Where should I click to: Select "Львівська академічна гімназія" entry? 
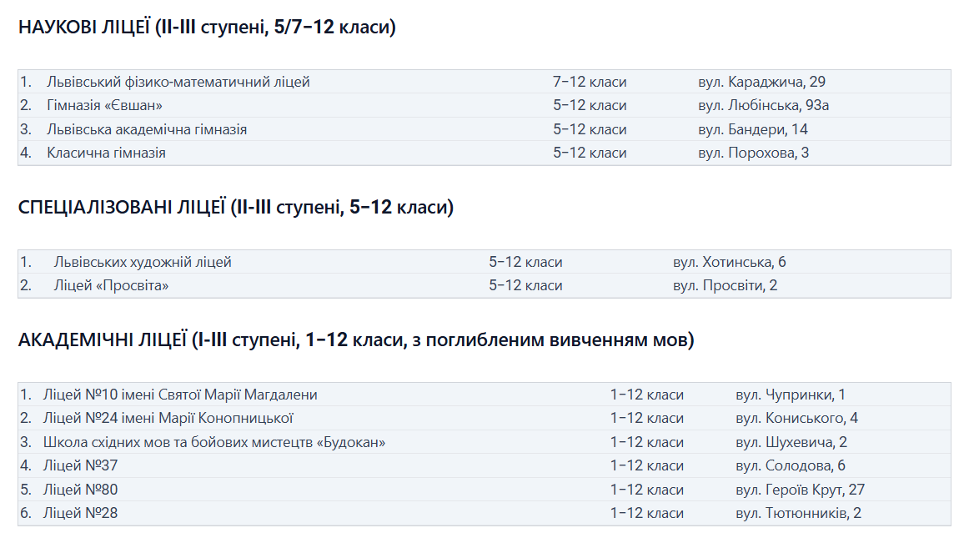(147, 129)
